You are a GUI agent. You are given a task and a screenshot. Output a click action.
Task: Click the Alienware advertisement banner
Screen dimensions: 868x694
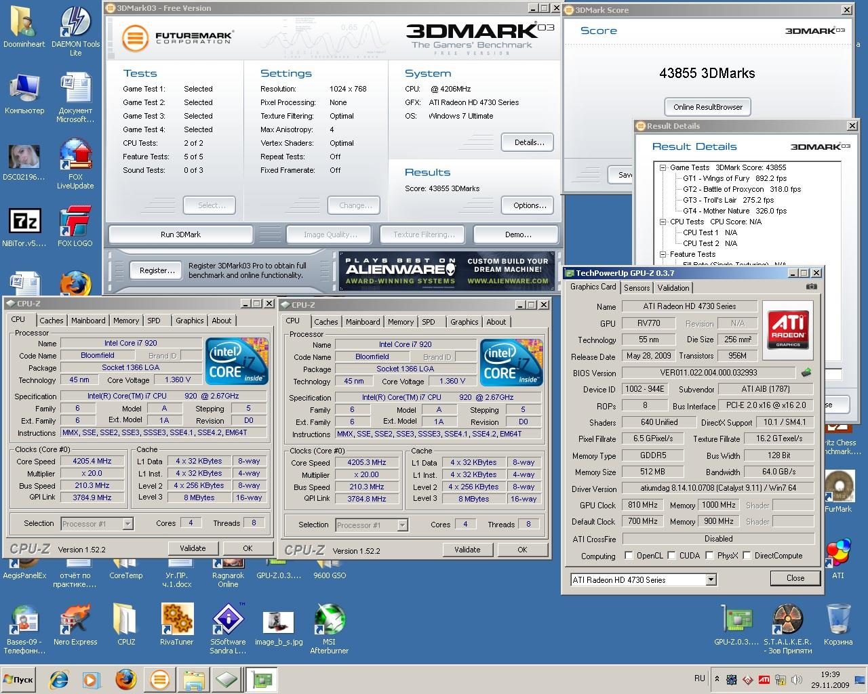[448, 271]
